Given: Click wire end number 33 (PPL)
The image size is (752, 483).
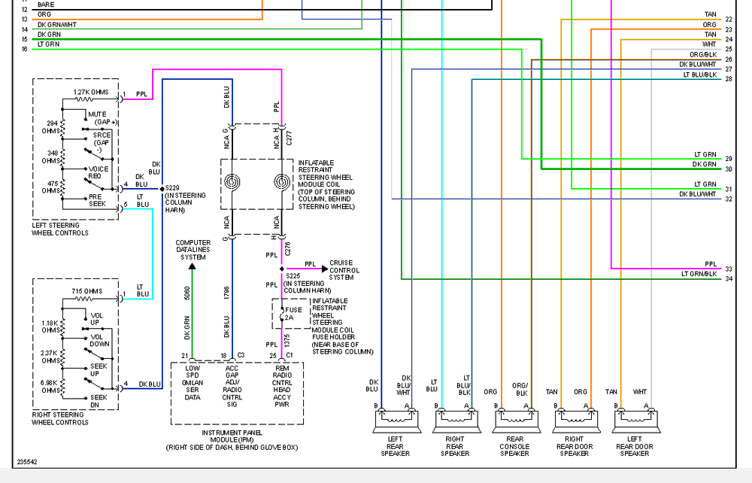Looking at the screenshot, I should [x=729, y=269].
